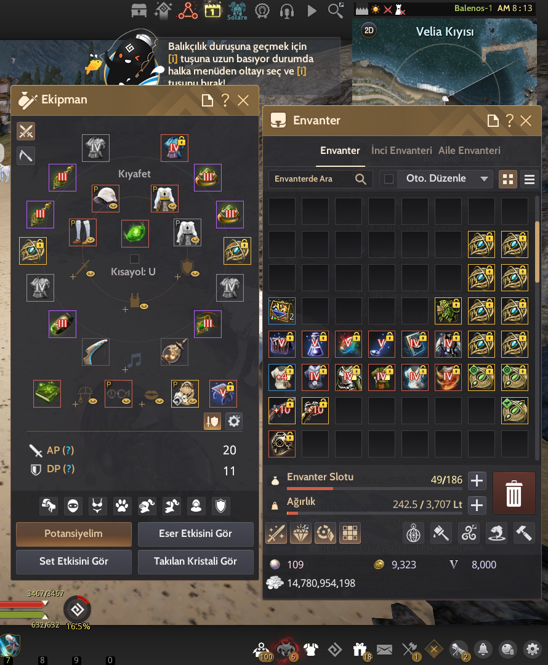The image size is (548, 665).
Task: Open the mail envelope icon
Action: tap(384, 650)
